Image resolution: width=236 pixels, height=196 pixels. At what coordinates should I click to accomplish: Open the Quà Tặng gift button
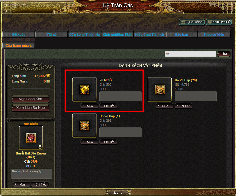click(192, 22)
